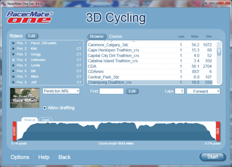This screenshot has height=167, width=232.
Task: Open the Help link
Action: (x=44, y=157)
